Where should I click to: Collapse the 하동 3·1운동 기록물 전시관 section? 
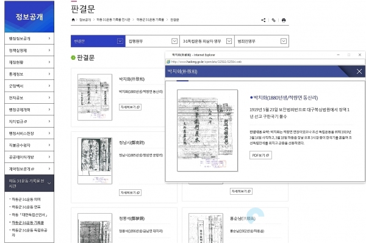click(x=29, y=183)
